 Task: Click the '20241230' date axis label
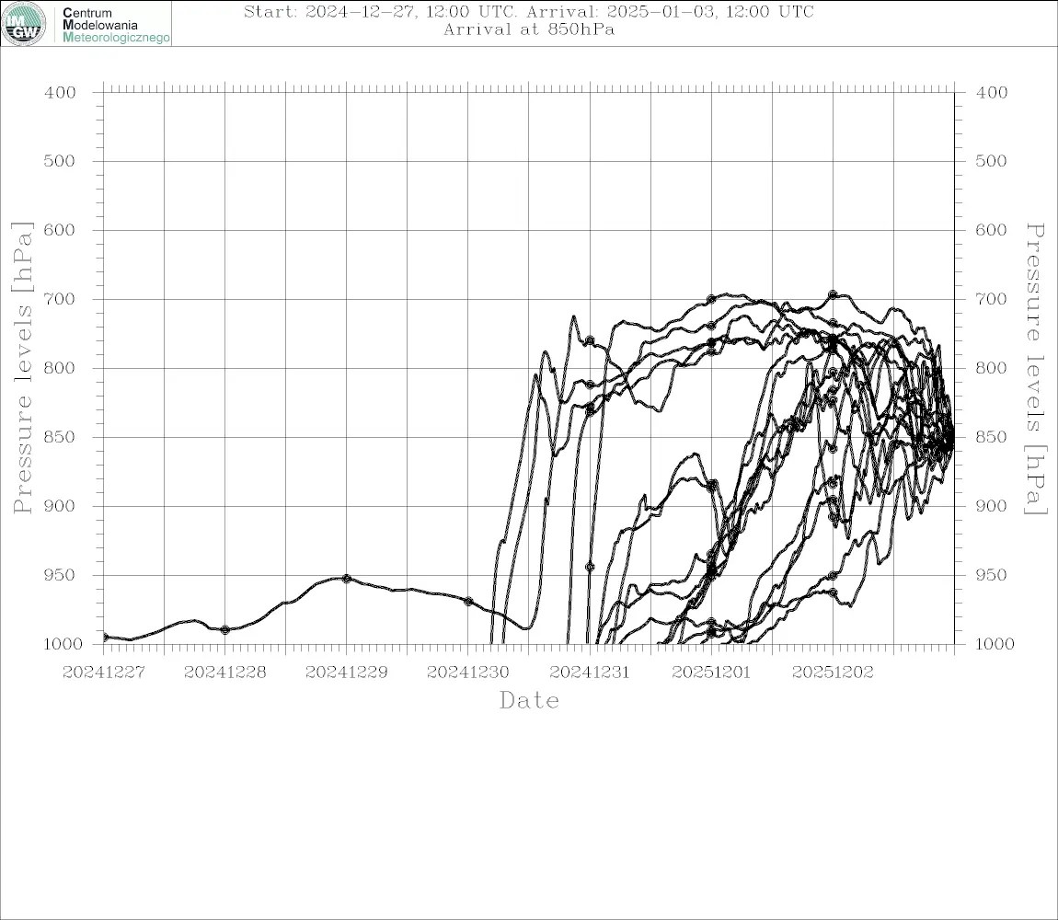[x=468, y=673]
